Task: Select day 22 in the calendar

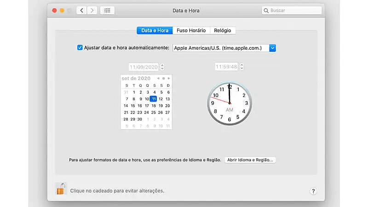Action: point(133,112)
